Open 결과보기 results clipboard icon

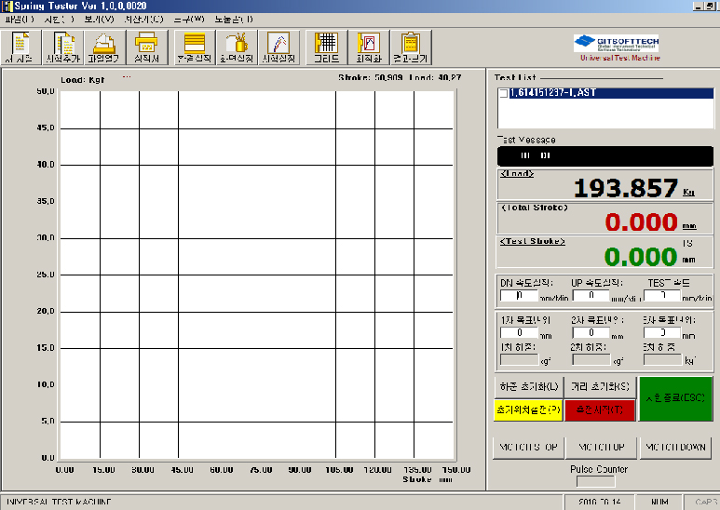pyautogui.click(x=411, y=47)
